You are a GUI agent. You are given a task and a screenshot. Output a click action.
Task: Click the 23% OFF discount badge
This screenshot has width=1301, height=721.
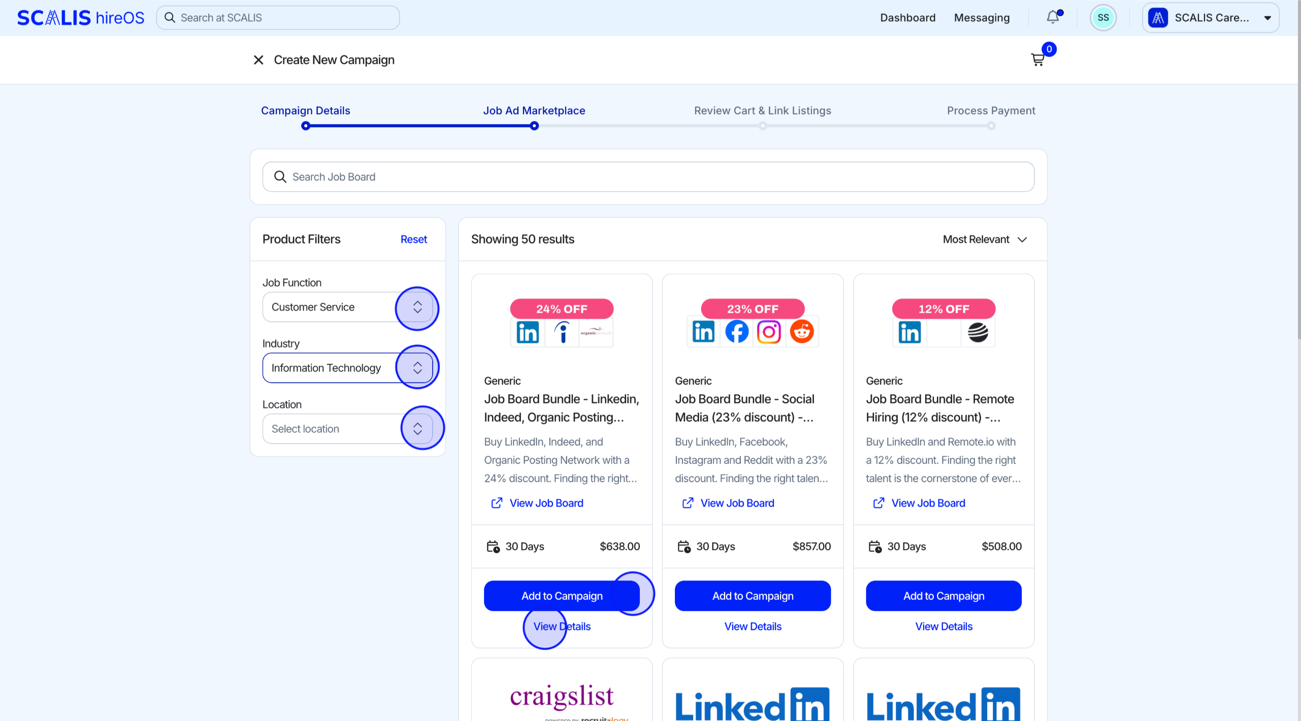(x=753, y=309)
